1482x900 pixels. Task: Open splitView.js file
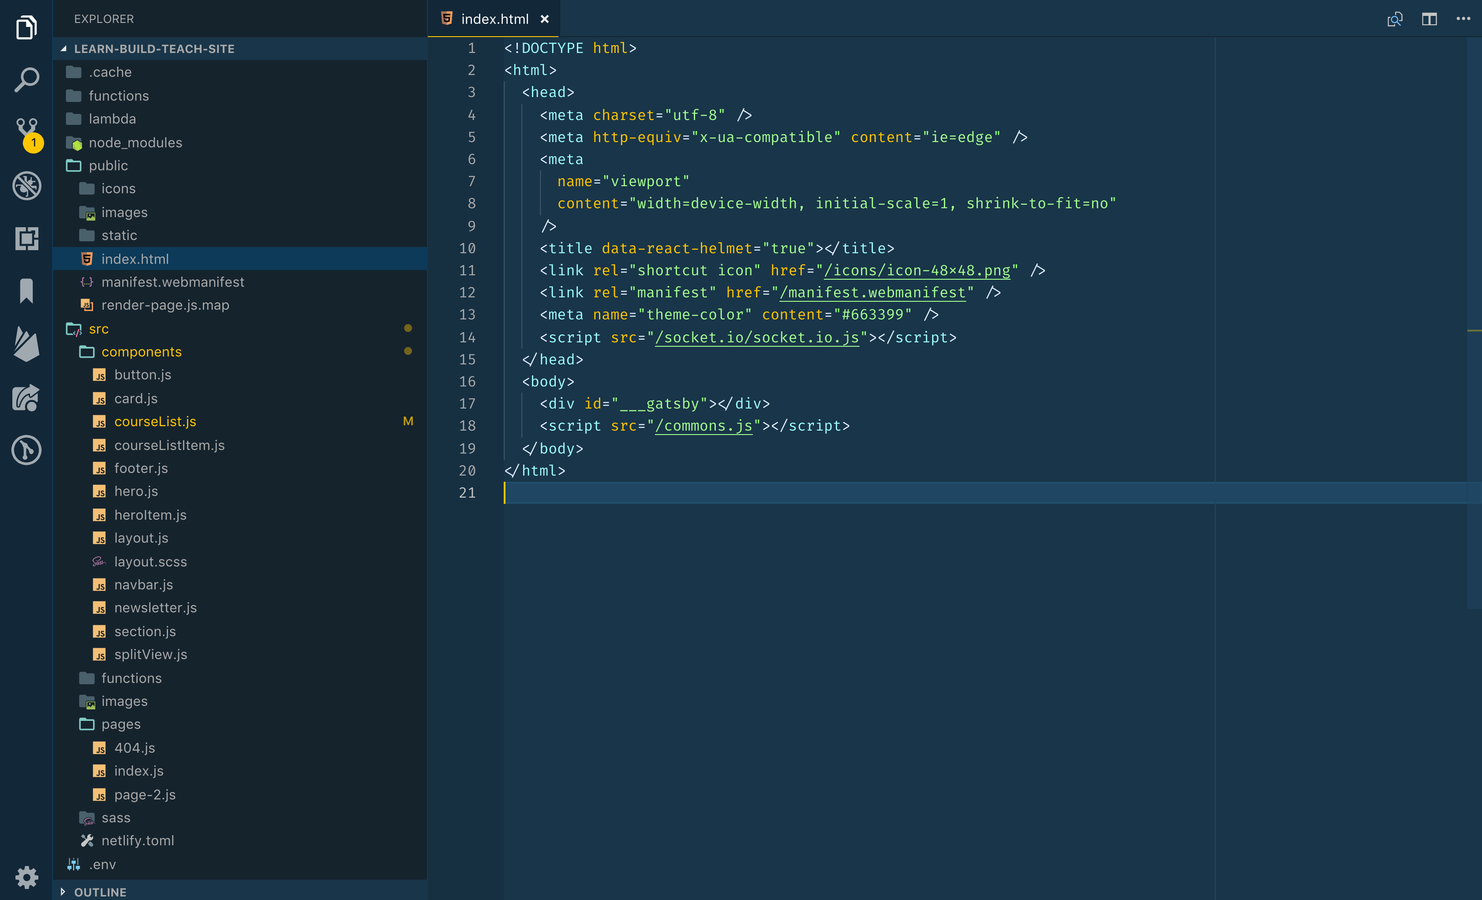click(x=240, y=655)
